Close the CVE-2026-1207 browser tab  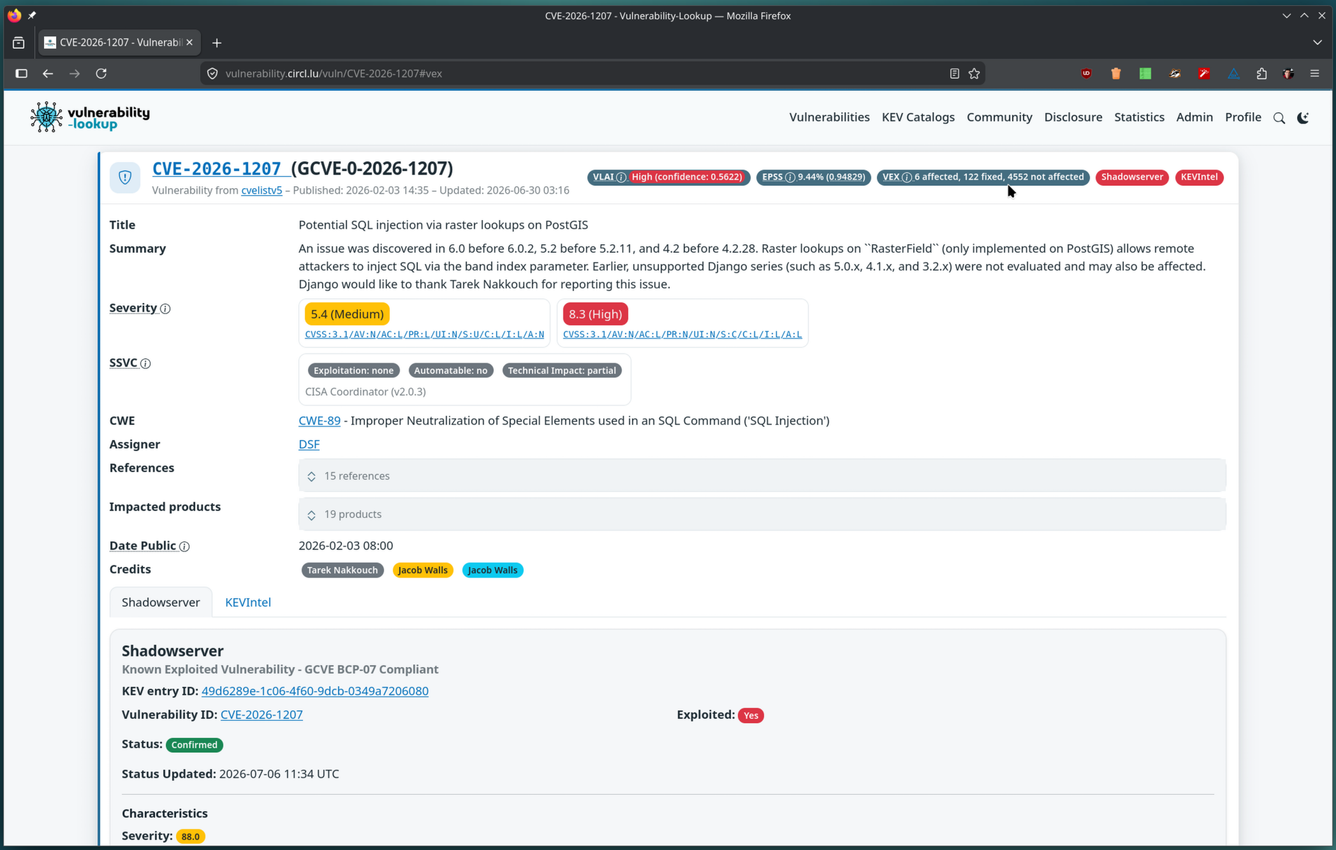click(189, 42)
